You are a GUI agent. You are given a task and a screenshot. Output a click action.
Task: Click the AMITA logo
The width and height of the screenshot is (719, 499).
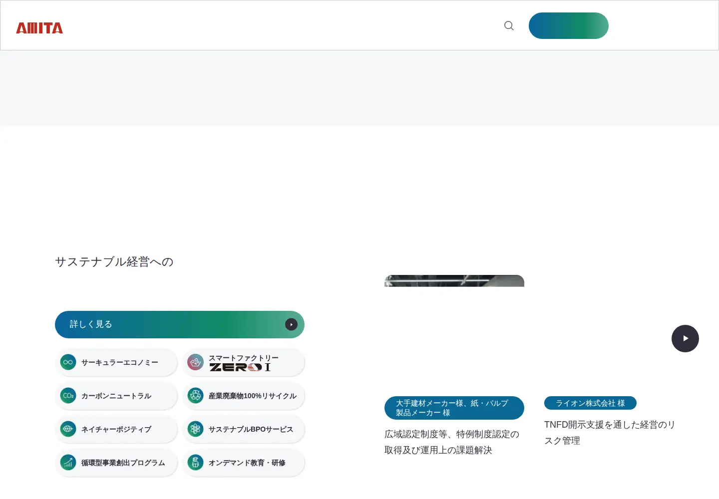[x=39, y=28]
